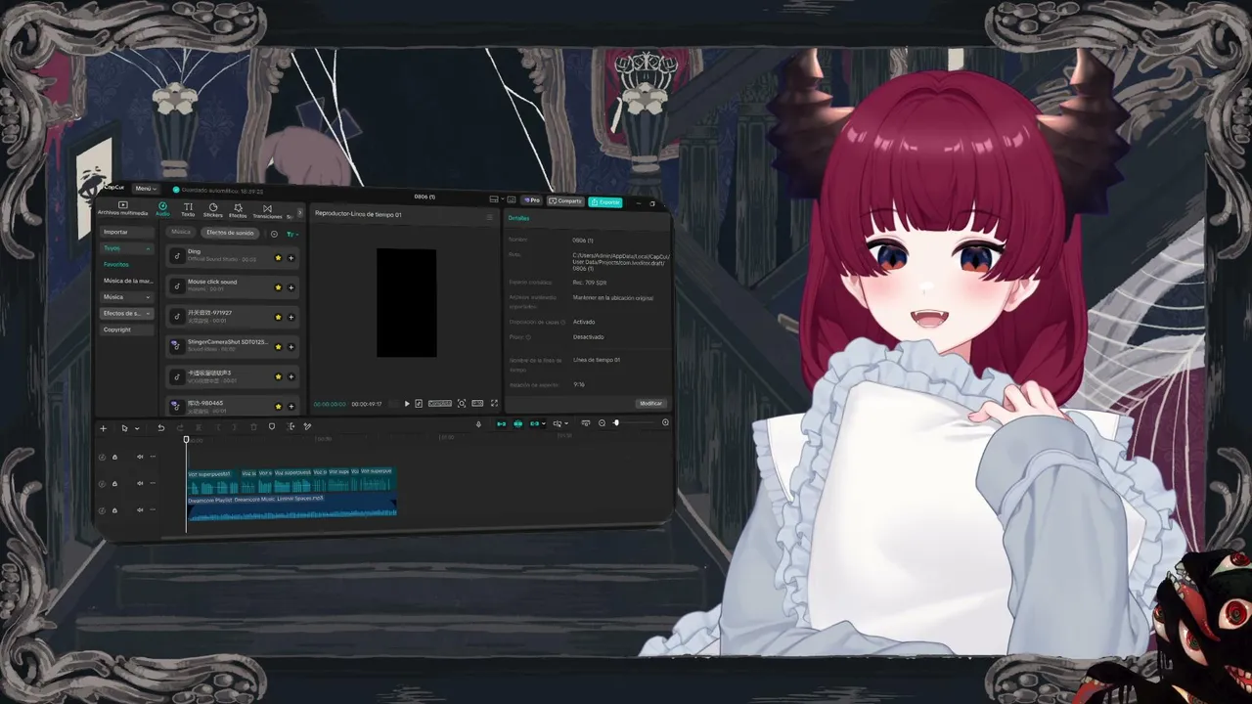Screen dimensions: 1252x704
Task: Open the green filter dropdown
Action: [x=291, y=234]
